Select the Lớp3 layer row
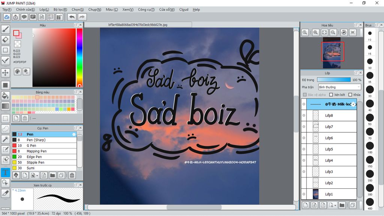The image size is (384, 216). (x=329, y=172)
